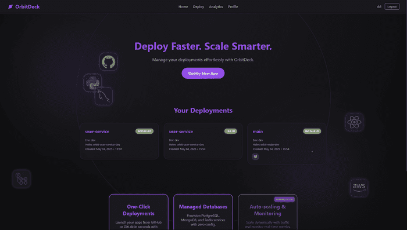Viewport: 407px width, 230px height.
Task: Go to the Analytics page
Action: click(x=216, y=7)
